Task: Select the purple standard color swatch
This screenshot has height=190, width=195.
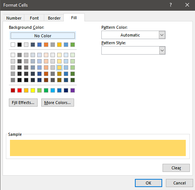Action: [73, 90]
